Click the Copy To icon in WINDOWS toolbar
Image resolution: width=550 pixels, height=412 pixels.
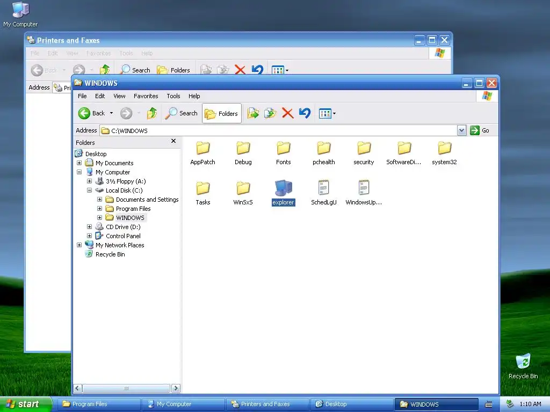[270, 113]
